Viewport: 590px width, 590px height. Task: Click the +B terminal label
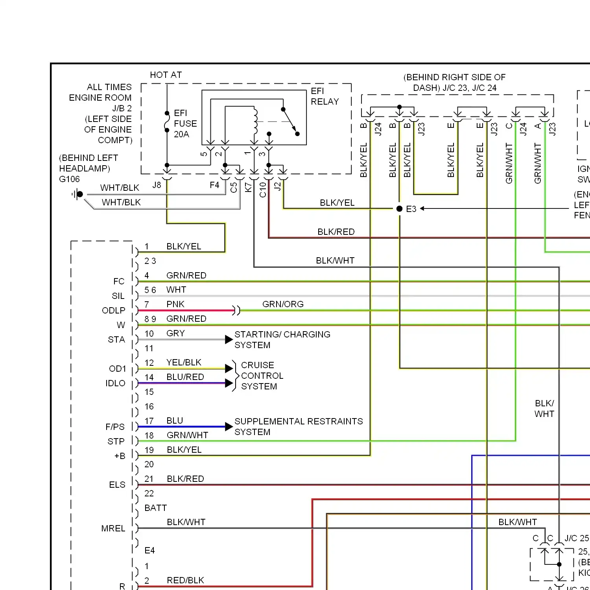[x=120, y=456]
